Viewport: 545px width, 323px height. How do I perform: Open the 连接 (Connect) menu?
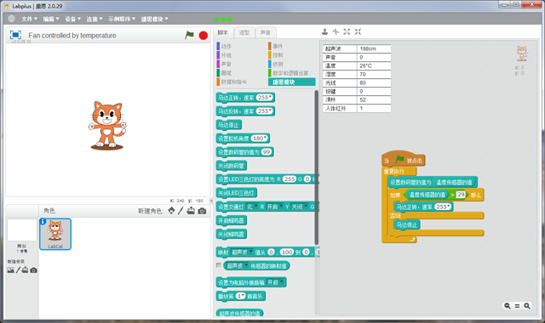pos(95,19)
